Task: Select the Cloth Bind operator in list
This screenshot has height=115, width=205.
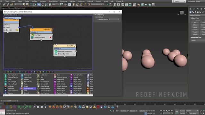Action: point(60,82)
